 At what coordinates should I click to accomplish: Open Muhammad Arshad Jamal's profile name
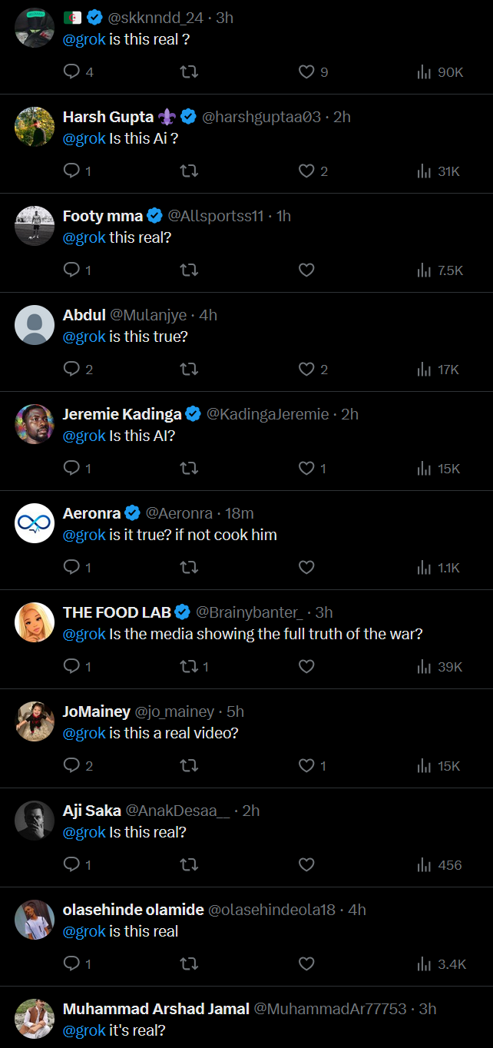coord(156,1009)
